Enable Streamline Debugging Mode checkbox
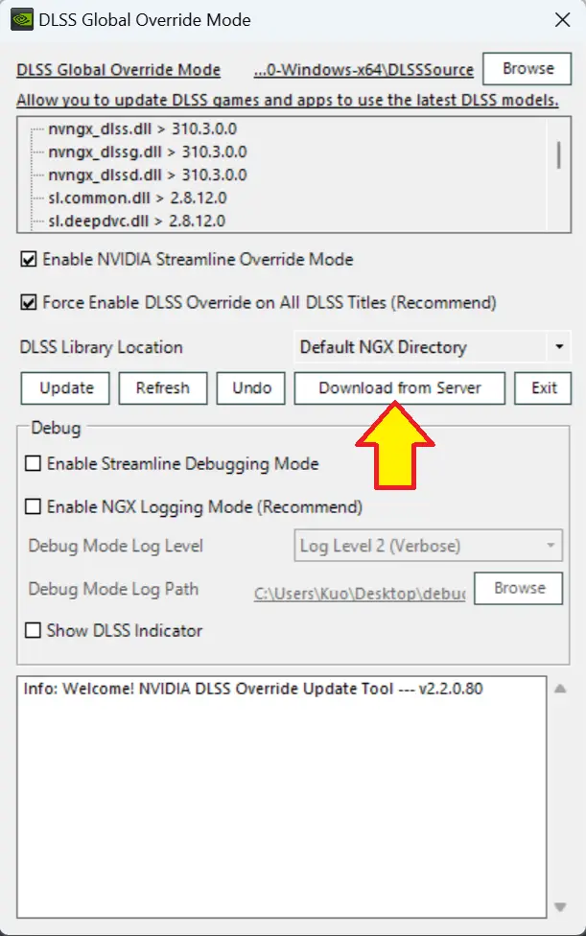 click(x=34, y=464)
